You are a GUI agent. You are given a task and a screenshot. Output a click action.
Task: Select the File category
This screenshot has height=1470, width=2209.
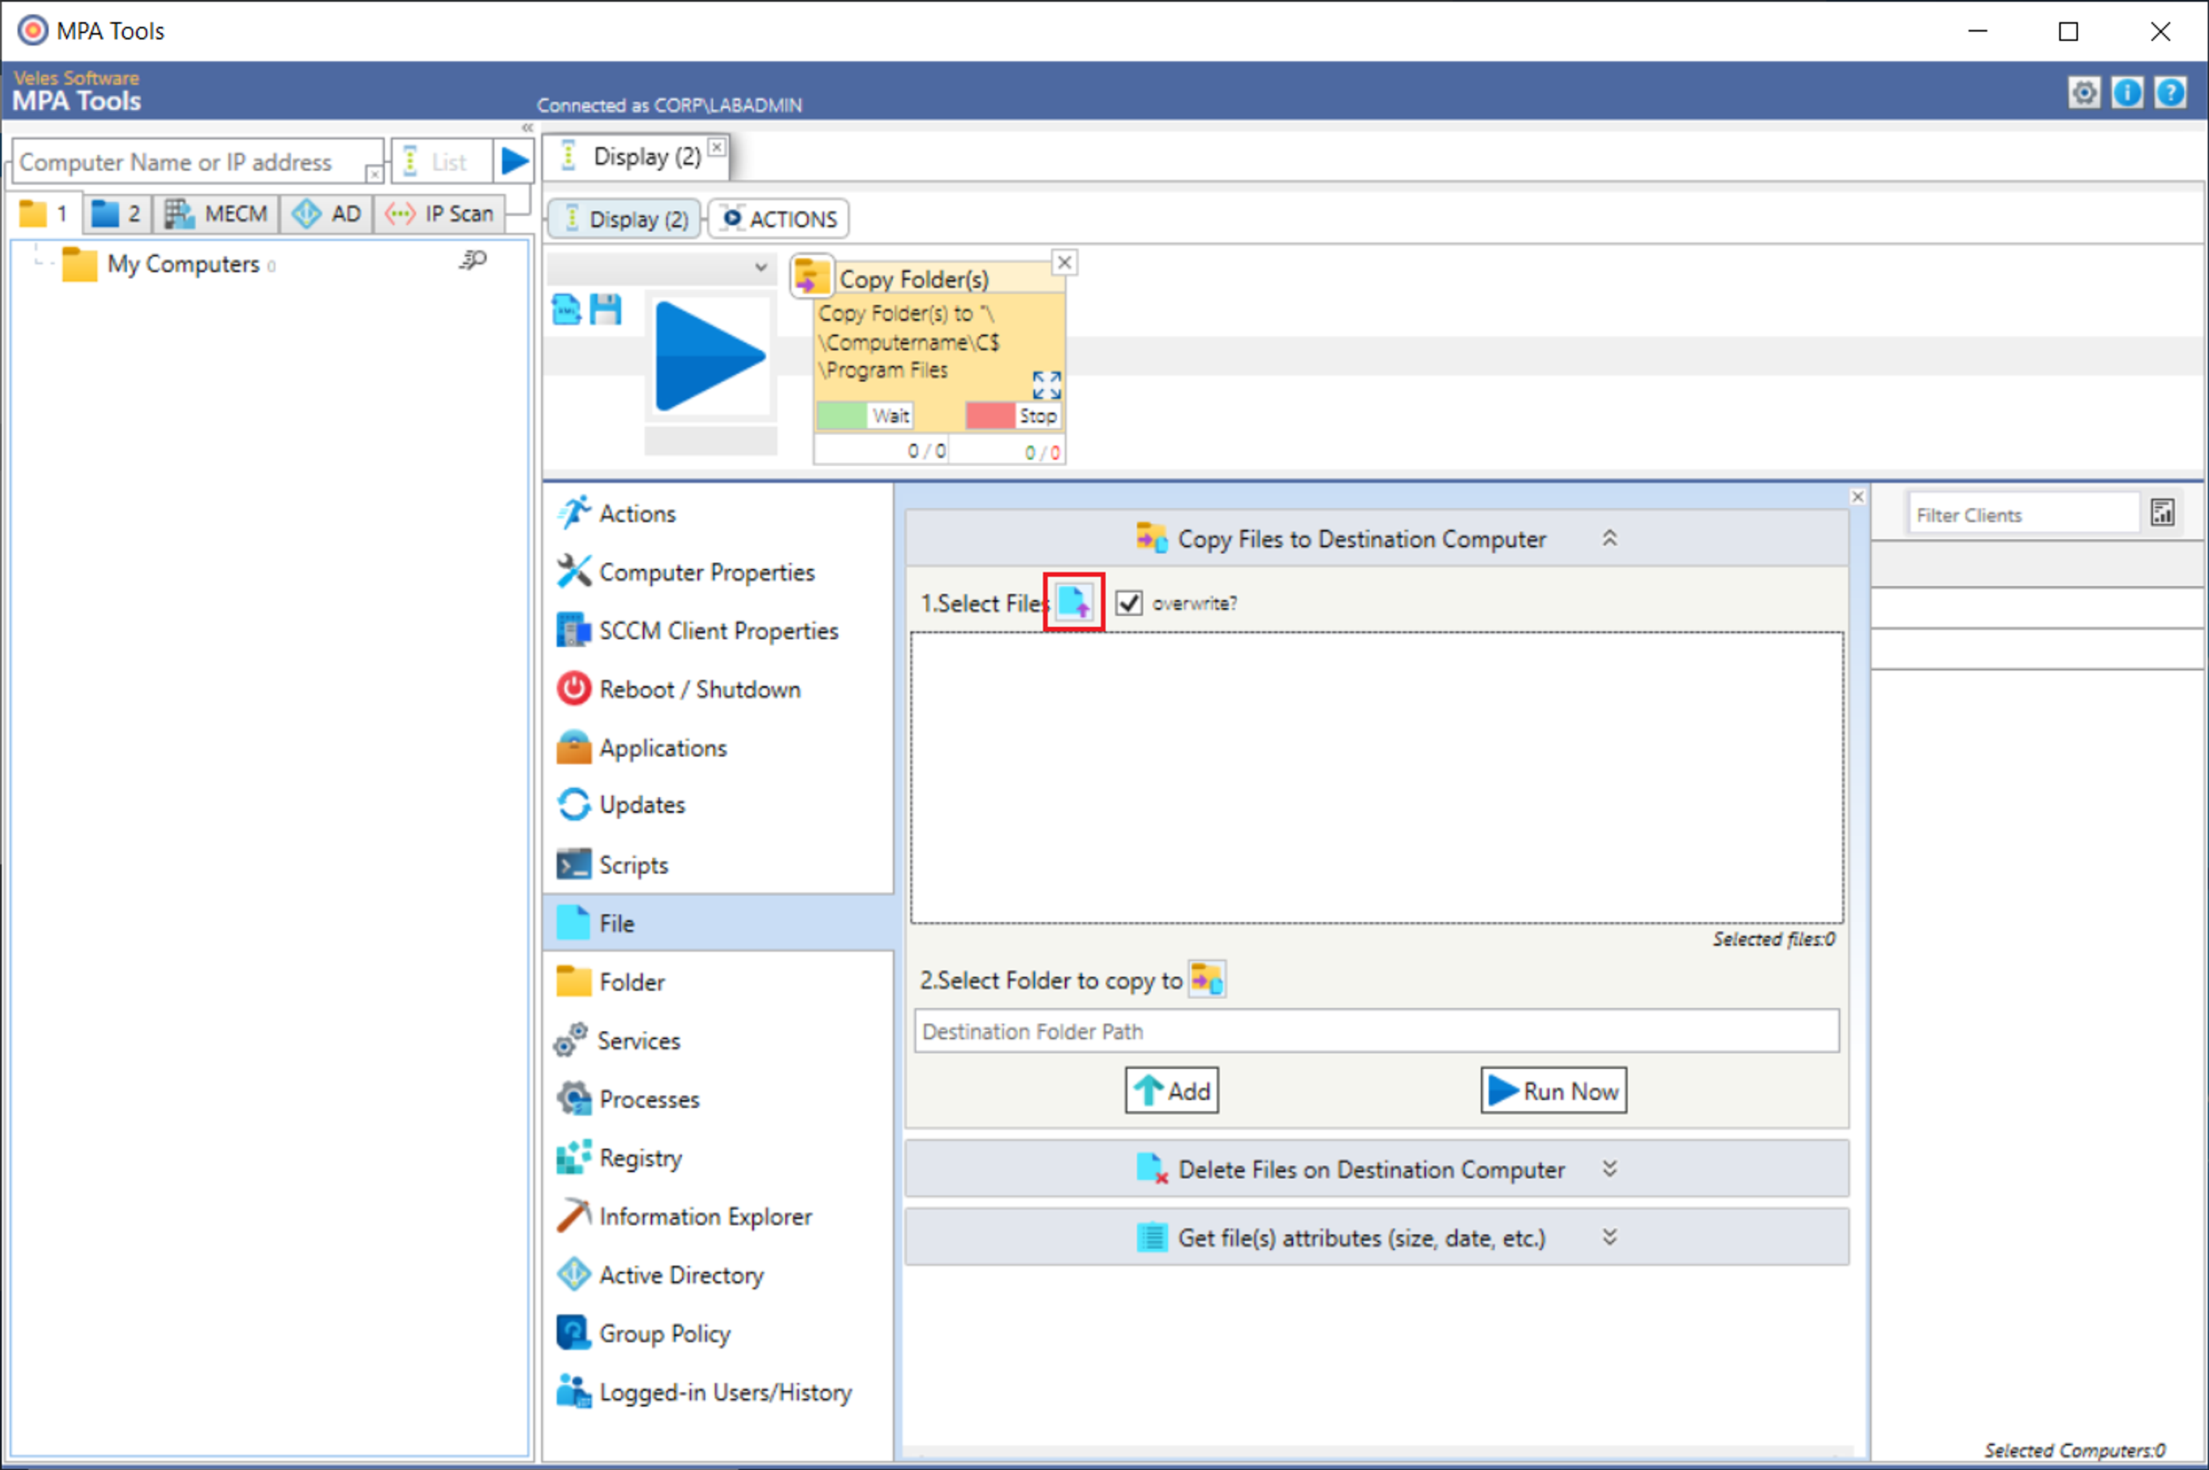(717, 923)
